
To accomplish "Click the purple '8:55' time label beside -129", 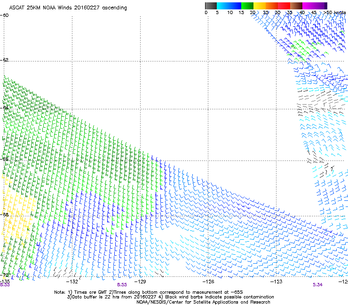I will coord(122,285).
